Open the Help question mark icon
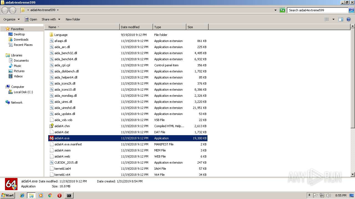355x199 pixels. click(349, 19)
